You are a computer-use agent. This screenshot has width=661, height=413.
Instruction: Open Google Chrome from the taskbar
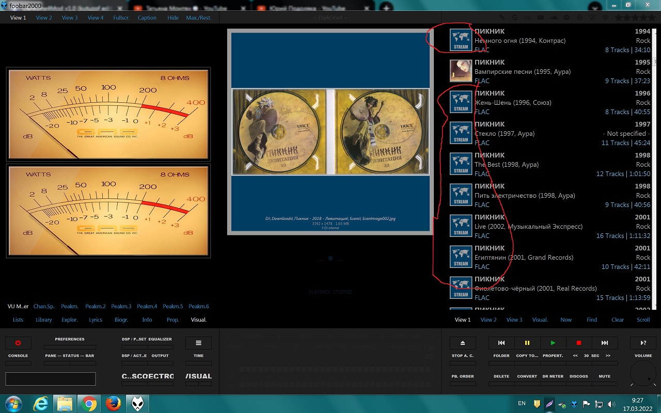tap(89, 403)
